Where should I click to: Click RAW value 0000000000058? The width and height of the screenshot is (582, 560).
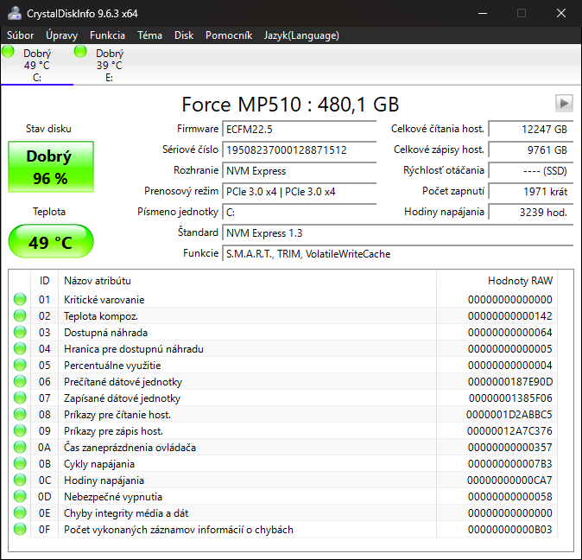[x=510, y=497]
